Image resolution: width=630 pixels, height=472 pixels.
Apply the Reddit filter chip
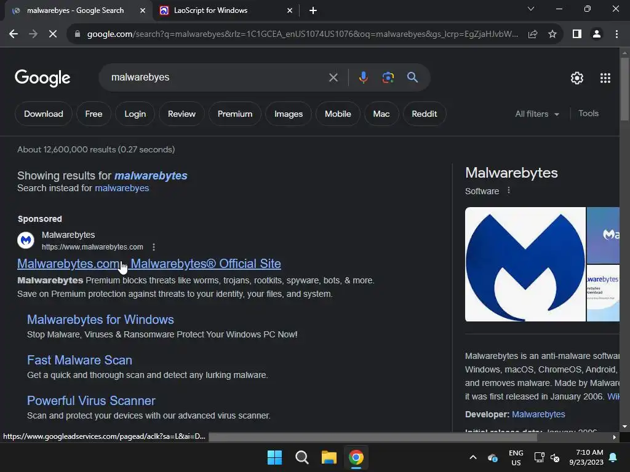pyautogui.click(x=425, y=114)
